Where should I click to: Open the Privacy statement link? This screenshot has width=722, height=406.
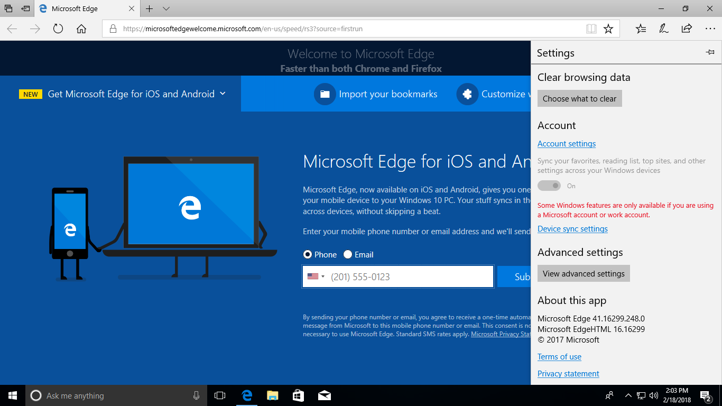(x=568, y=374)
